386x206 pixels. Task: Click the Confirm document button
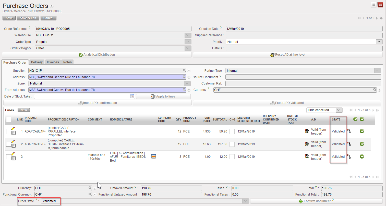(316, 201)
